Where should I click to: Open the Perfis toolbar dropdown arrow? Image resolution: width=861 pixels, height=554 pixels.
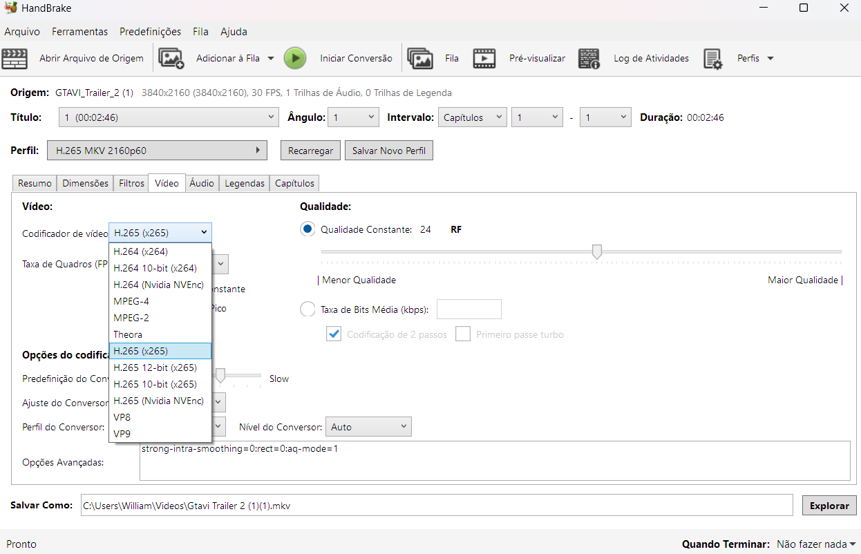coord(770,59)
